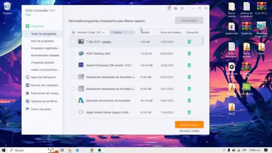272x153 pixels.
Task: Open the Programas grandes section
Action: click(42, 62)
